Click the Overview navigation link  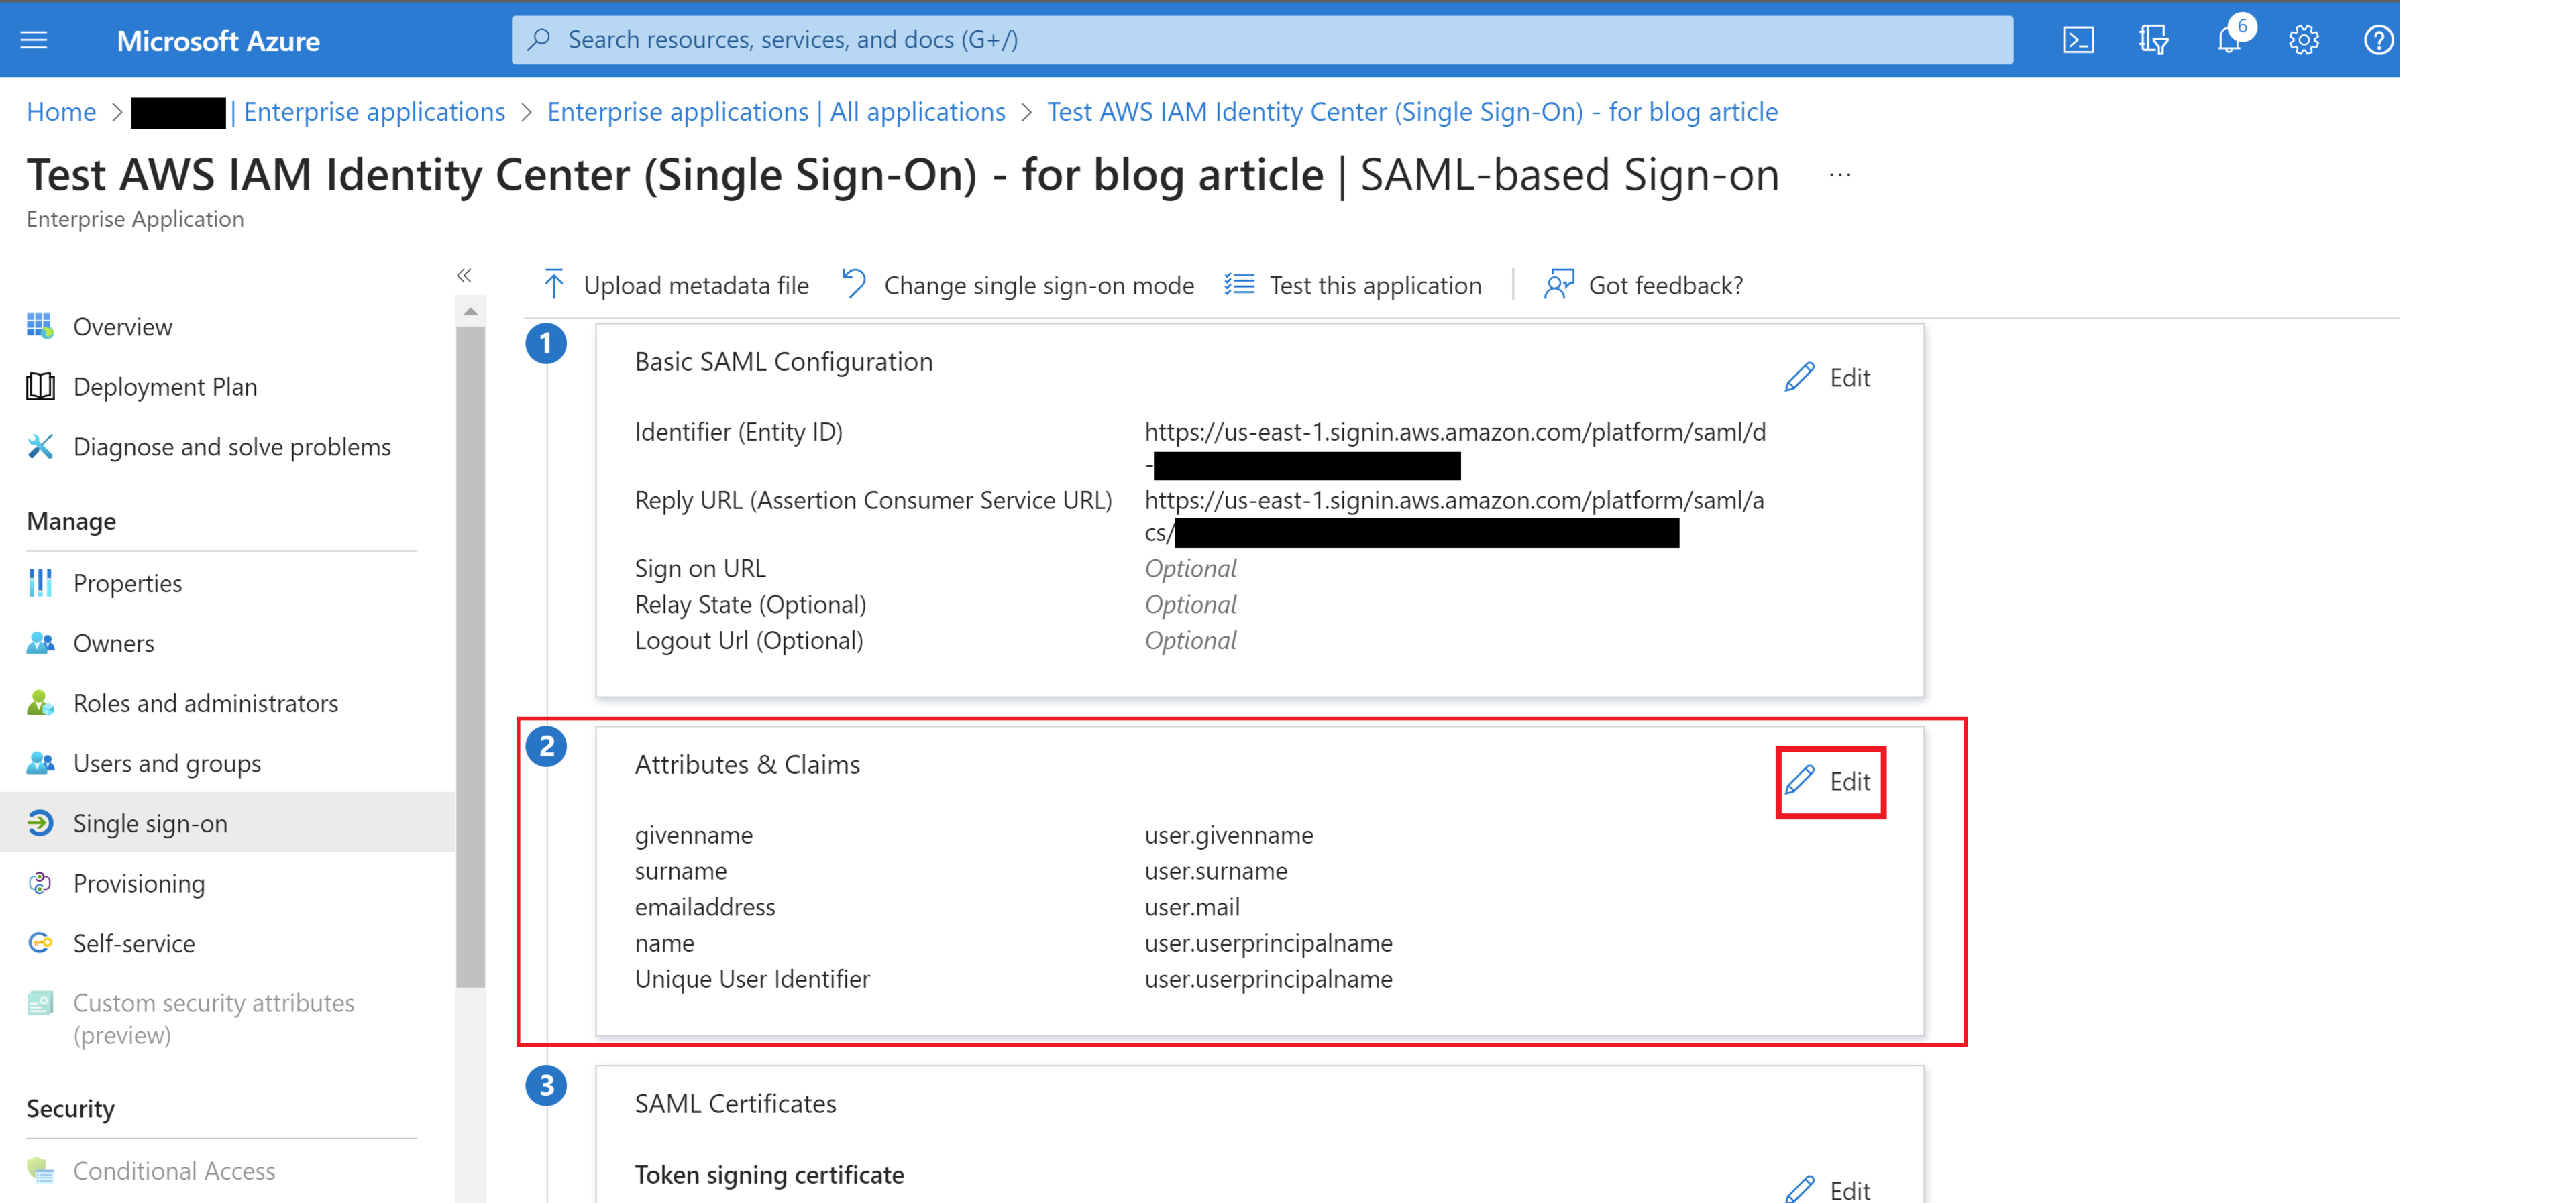pos(123,325)
